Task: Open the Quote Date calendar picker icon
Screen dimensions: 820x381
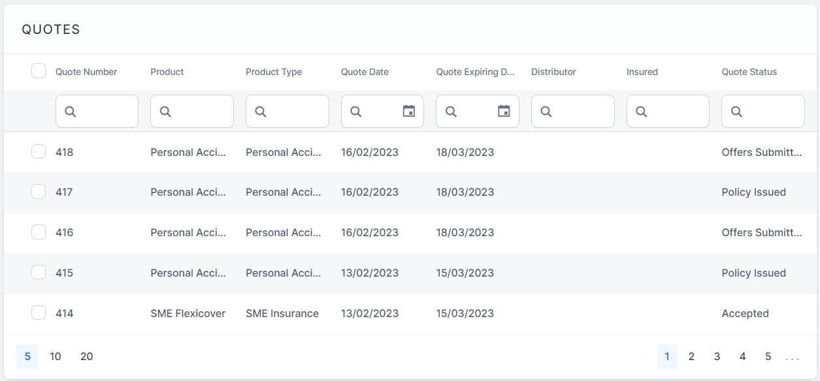Action: [408, 112]
